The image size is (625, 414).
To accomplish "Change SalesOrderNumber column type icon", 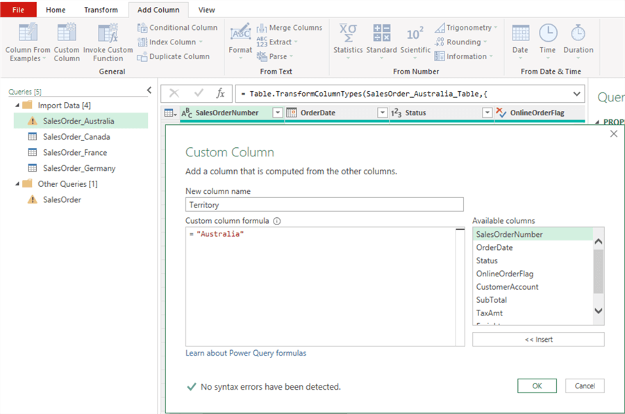I will pos(187,113).
